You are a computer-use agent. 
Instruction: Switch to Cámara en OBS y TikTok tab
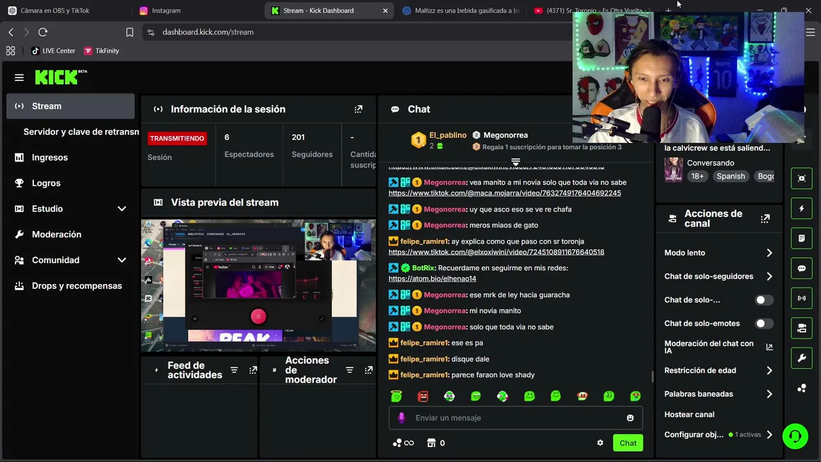click(x=65, y=10)
